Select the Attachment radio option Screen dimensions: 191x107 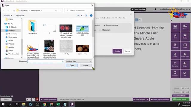[100, 30]
